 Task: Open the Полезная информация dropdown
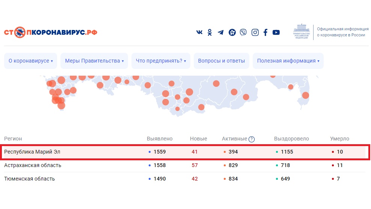[288, 61]
